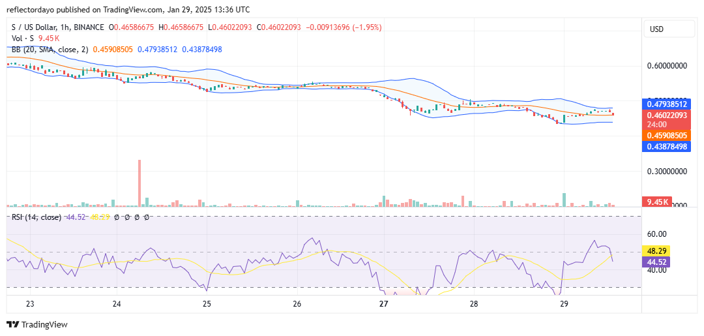Click date 28 on the time axis
The height and width of the screenshot is (336, 704).
[473, 303]
